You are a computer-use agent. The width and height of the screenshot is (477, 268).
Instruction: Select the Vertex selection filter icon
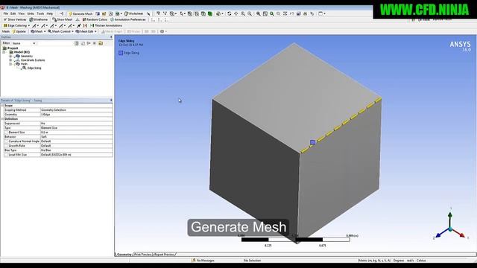pos(189,13)
